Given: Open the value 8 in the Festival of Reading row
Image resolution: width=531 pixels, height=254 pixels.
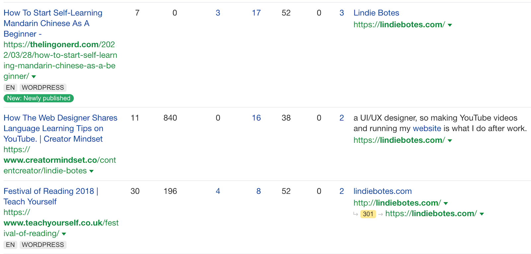Looking at the screenshot, I should [x=258, y=191].
